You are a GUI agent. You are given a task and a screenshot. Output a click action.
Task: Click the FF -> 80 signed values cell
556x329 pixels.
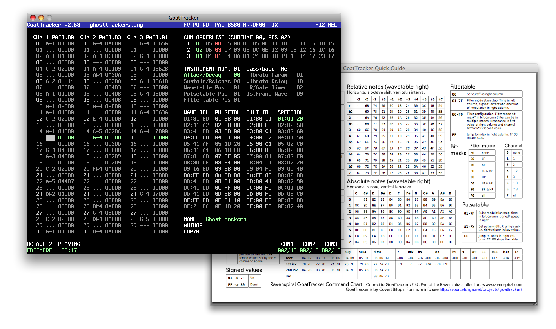tap(238, 284)
